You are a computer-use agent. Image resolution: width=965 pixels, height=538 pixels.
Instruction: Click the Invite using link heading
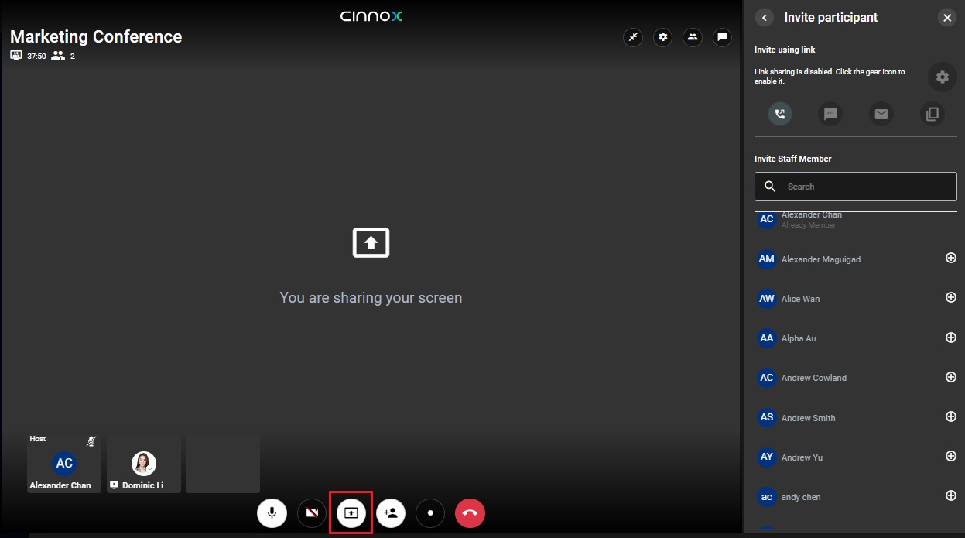pyautogui.click(x=785, y=50)
